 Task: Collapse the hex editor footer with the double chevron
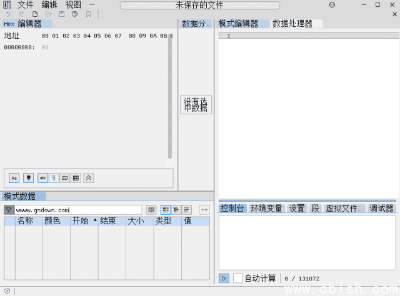click(89, 178)
